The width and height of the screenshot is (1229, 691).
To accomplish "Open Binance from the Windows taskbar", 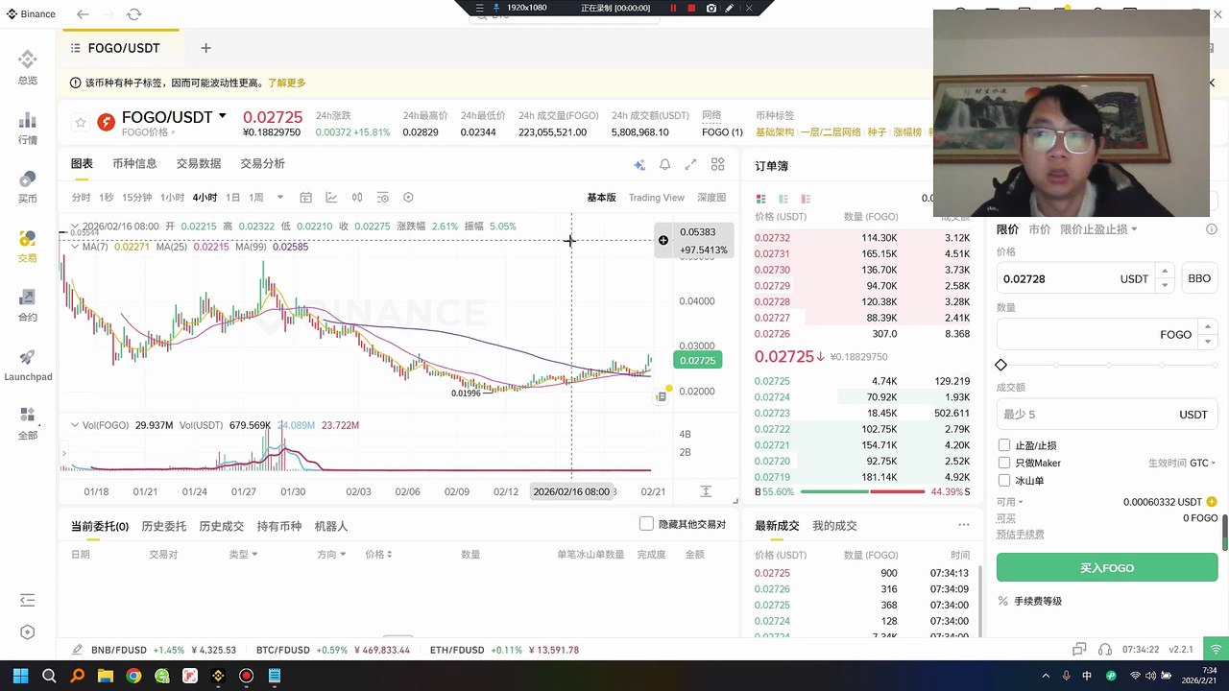I will click(218, 676).
